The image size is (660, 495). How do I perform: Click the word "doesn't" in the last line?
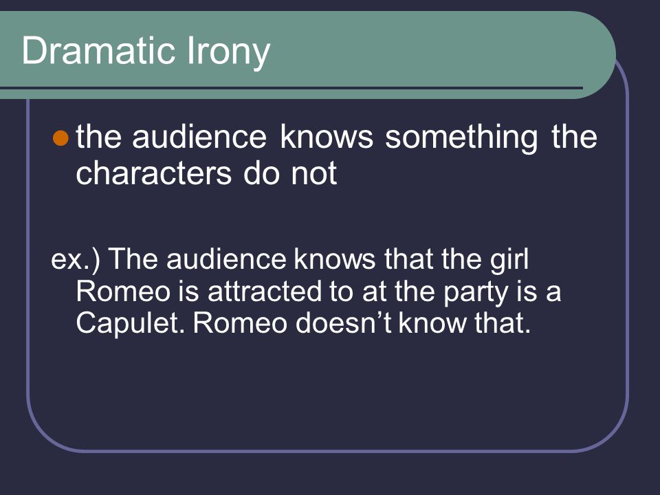click(344, 324)
